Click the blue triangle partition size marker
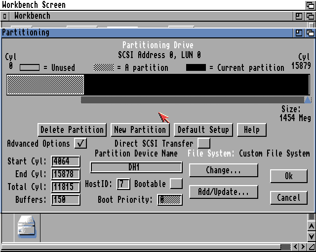316x252 pixels. tap(307, 99)
